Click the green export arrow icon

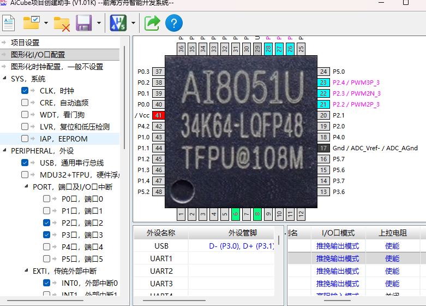pos(152,23)
